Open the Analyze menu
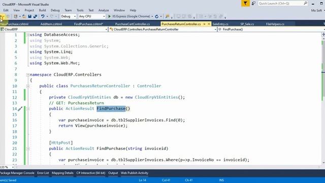 104,10
